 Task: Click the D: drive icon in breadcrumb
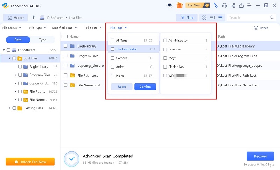[x=42, y=17]
